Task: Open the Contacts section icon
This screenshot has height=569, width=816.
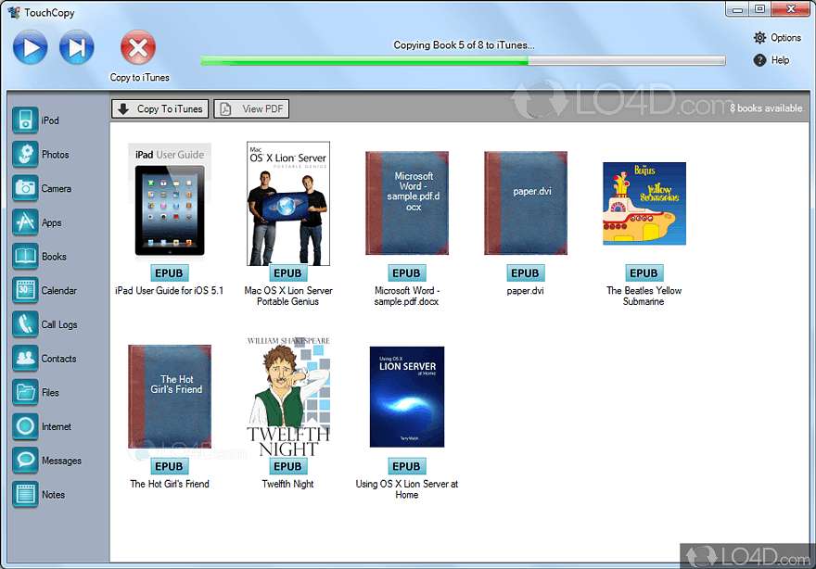Action: tap(25, 359)
